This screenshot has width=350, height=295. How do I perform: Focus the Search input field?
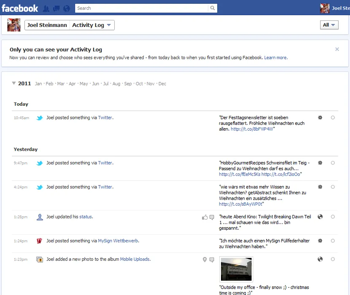tap(142, 8)
